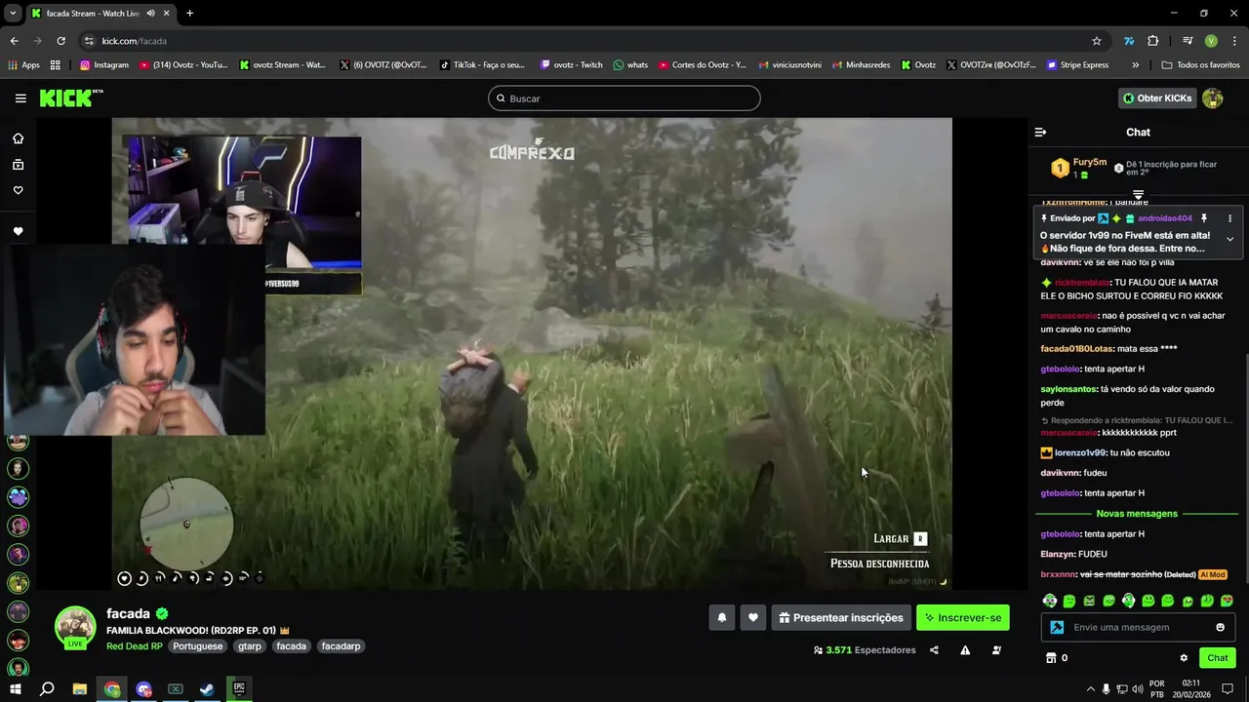This screenshot has height=702, width=1249.
Task: Open the user list icon next to report
Action: 996,650
